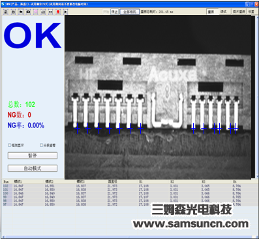Click the 停止 stop button
The height and width of the screenshot is (239, 259).
coord(114,12)
